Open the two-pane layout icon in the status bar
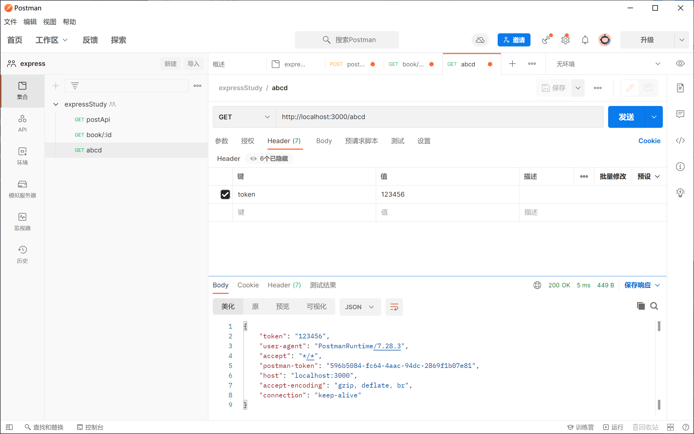 670,427
